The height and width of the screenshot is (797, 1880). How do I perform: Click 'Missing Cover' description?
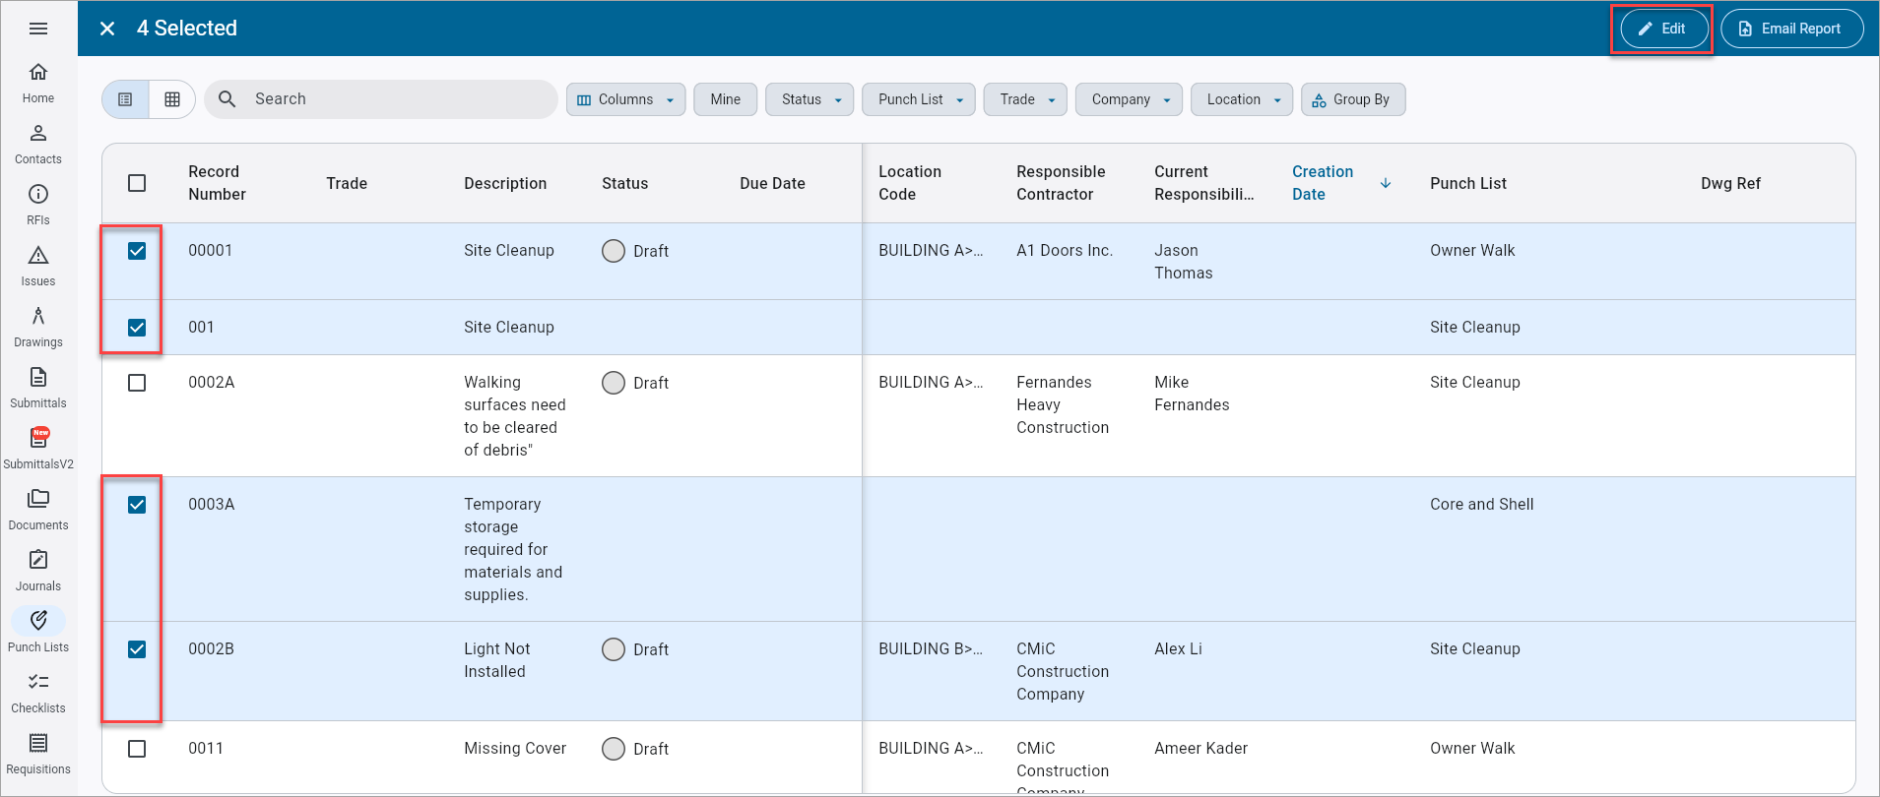pyautogui.click(x=515, y=748)
